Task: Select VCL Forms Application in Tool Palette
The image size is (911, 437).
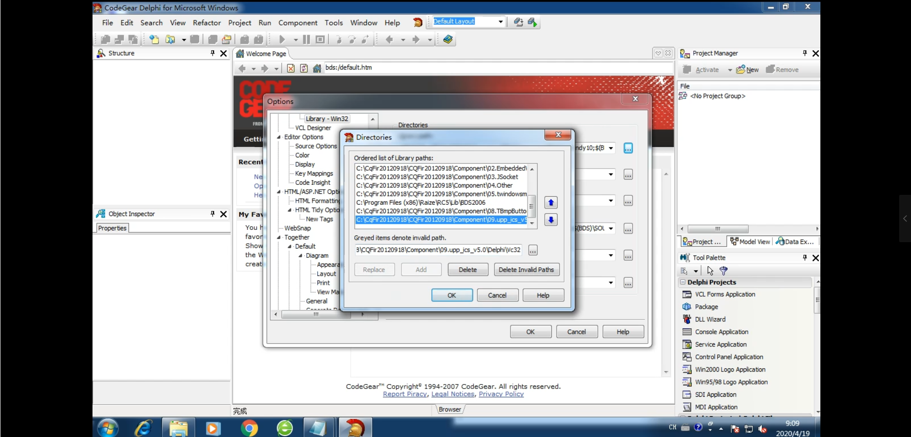Action: tap(725, 294)
